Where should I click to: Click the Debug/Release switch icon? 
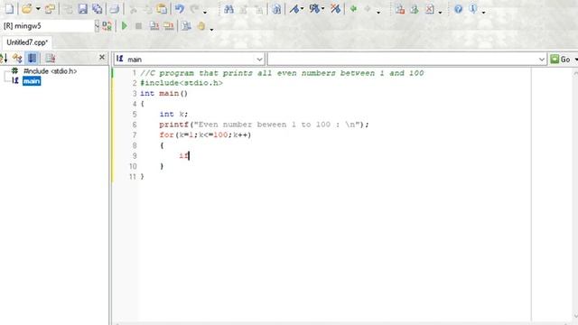coord(107,26)
